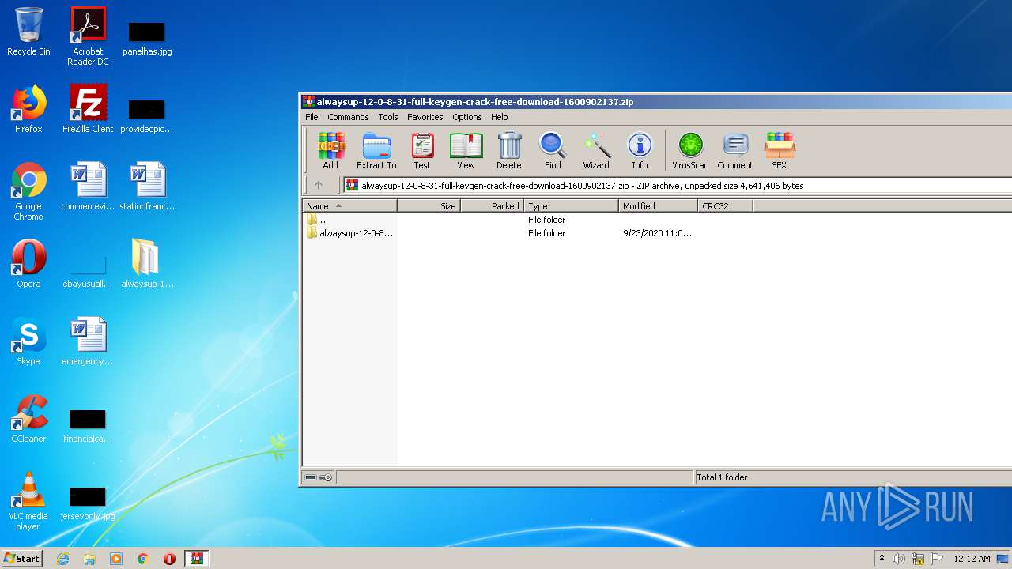Open Internet Explorer from the taskbar

coord(62,559)
